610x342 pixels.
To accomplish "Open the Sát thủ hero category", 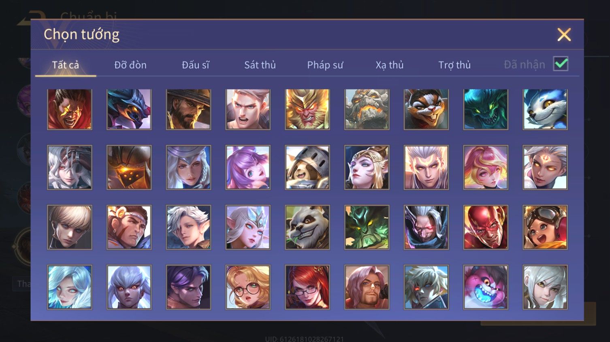I will (x=260, y=65).
